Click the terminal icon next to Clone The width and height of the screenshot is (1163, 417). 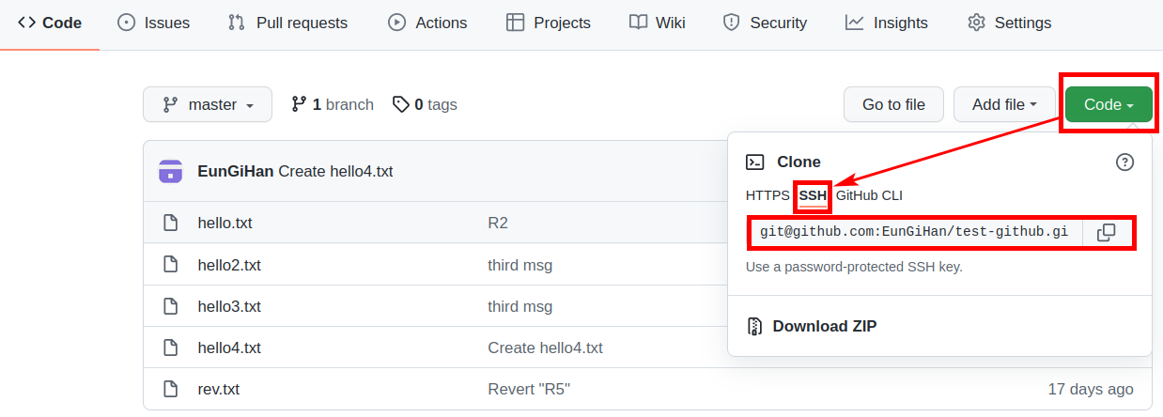[x=755, y=162]
